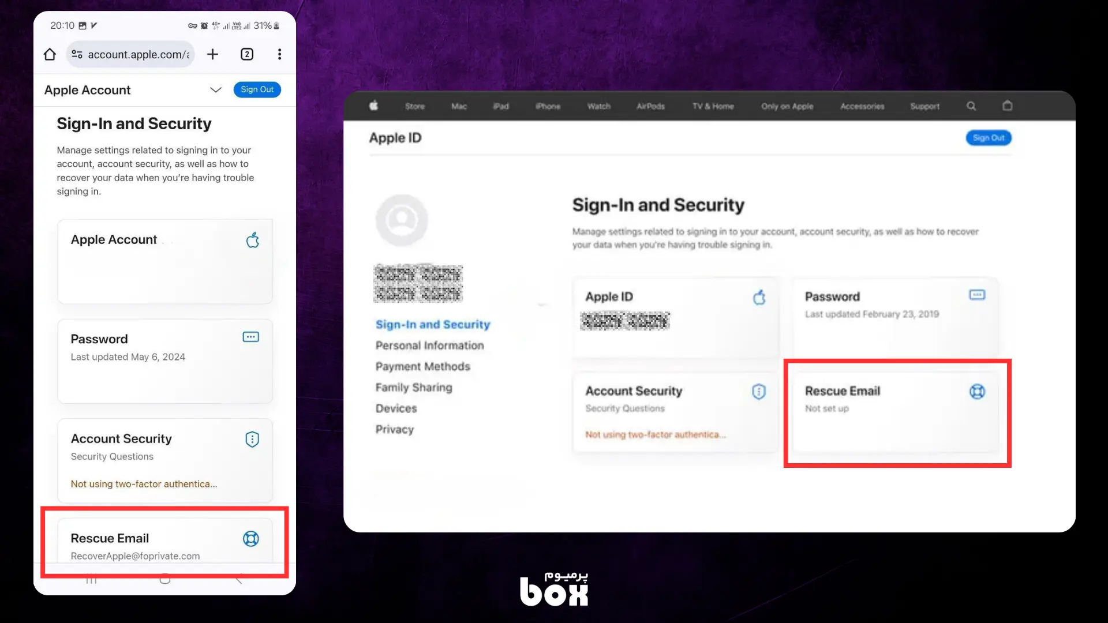This screenshot has height=623, width=1108.
Task: Click Sign Out button on desktop Apple ID
Action: click(989, 138)
